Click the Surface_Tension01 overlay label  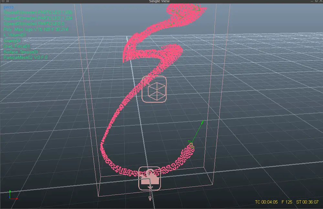pyautogui.click(x=21, y=52)
